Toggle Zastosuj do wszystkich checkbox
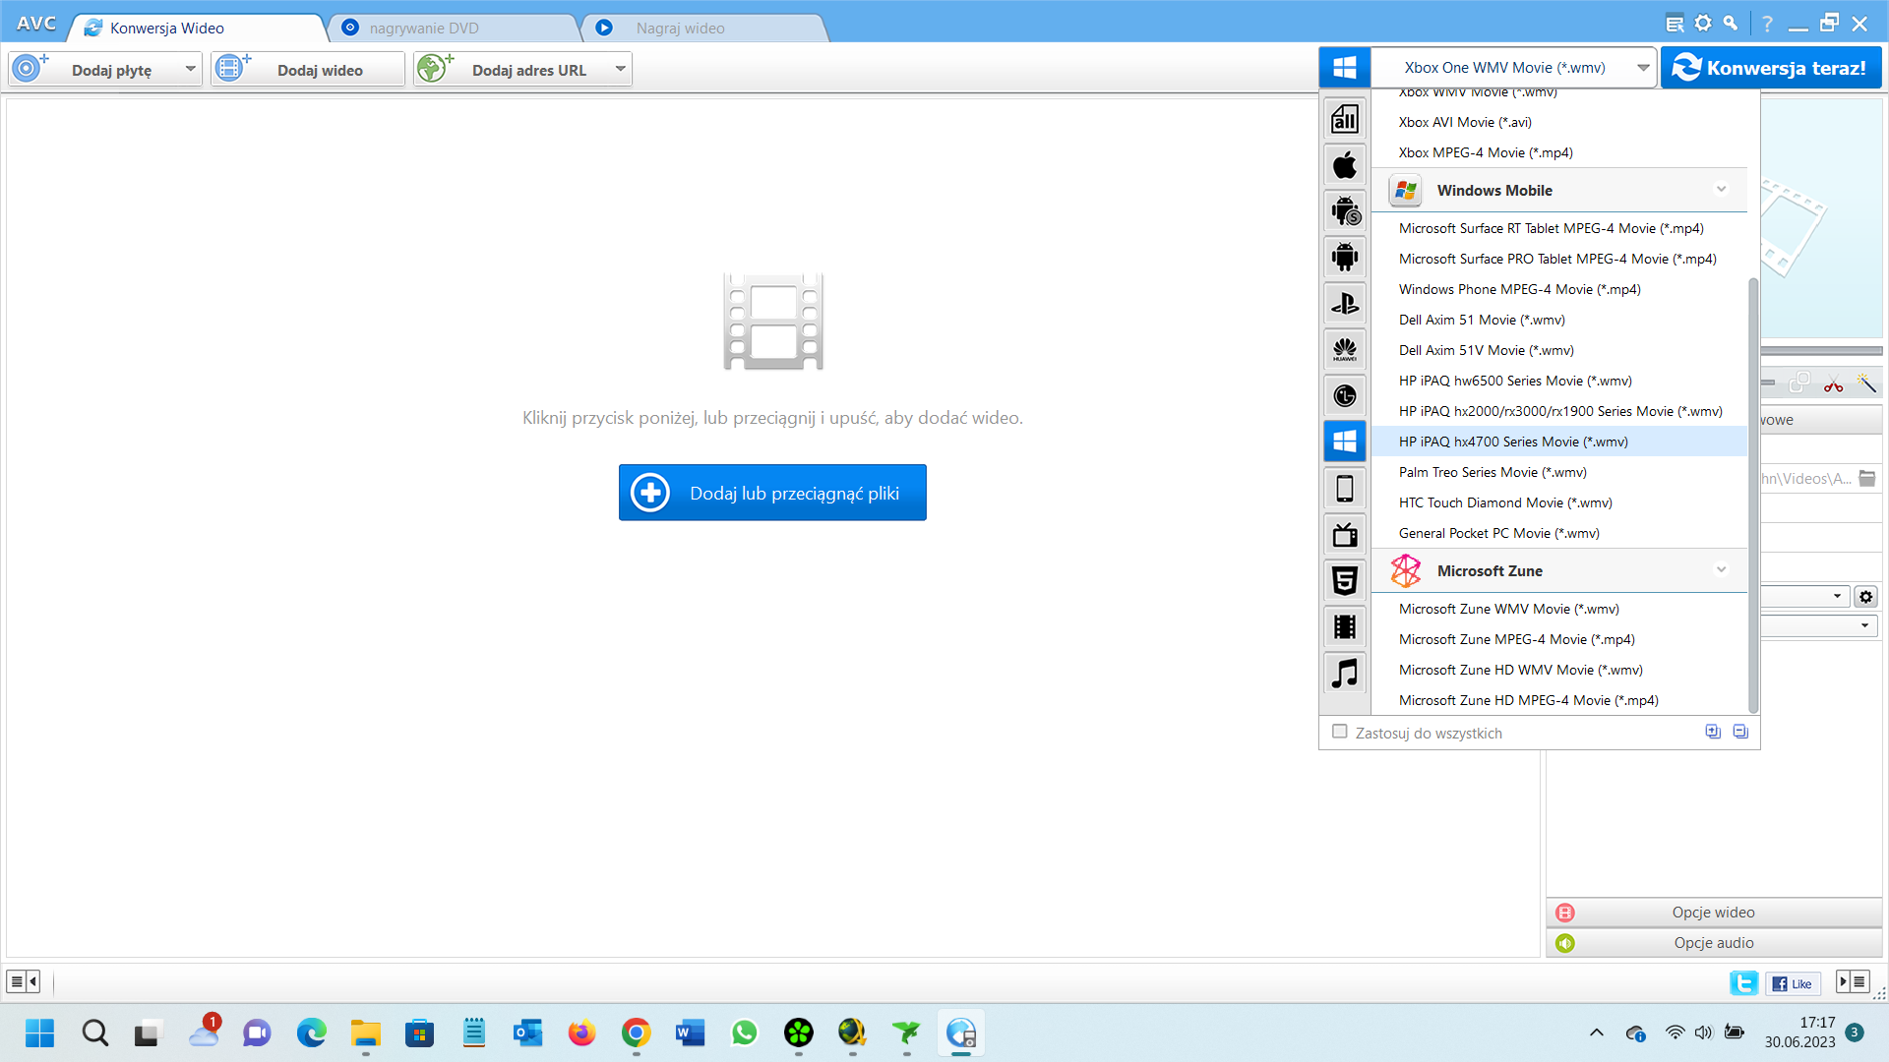 (x=1339, y=732)
